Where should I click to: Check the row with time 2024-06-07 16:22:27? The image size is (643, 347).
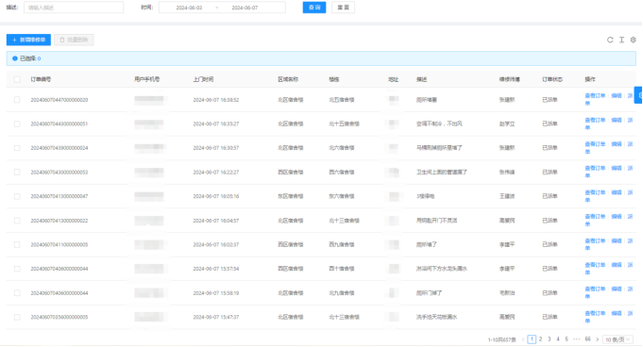pyautogui.click(x=17, y=172)
